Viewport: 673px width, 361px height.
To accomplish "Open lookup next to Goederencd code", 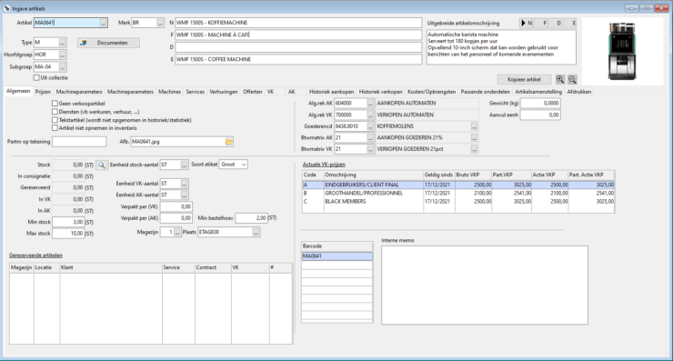I will pyautogui.click(x=370, y=126).
